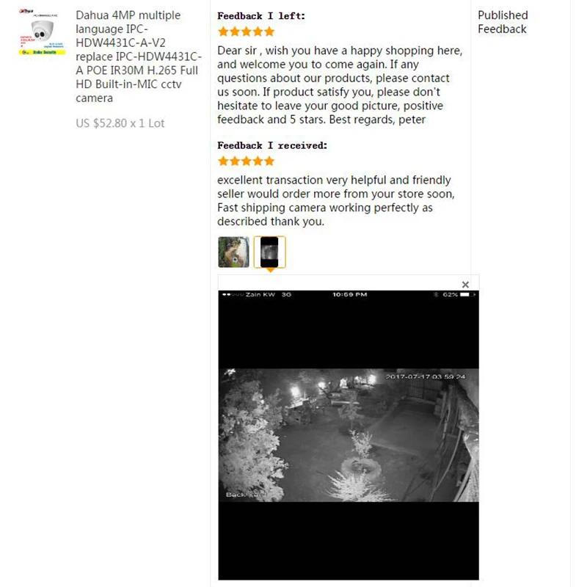Screen dimensions: 587x587
Task: Select the daytime garden photo thumbnail
Action: tap(233, 252)
